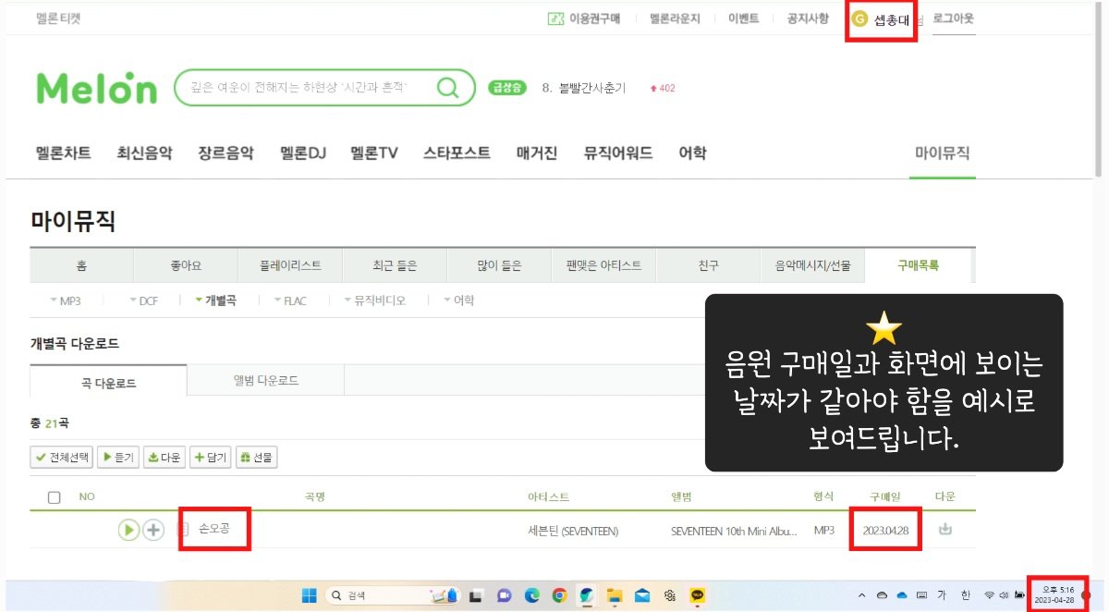
Task: Show hidden tray icons chevron
Action: click(x=862, y=595)
